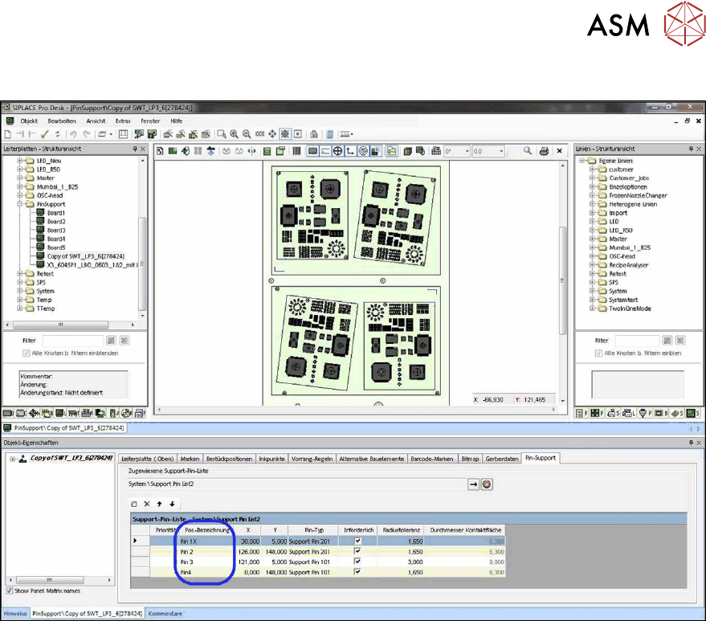Select 'Copy of SWT_LP3_6[278424]' tree item
The height and width of the screenshot is (621, 706).
click(86, 256)
